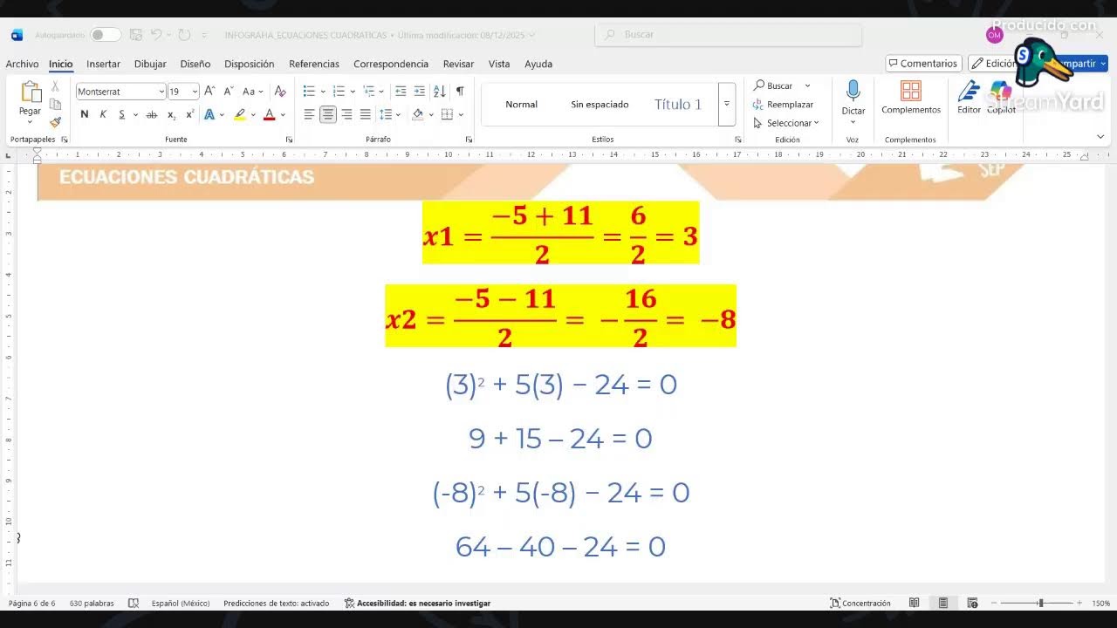Open the Montserrat font name dropdown
Viewport: 1117px width, 628px height.
pyautogui.click(x=161, y=92)
